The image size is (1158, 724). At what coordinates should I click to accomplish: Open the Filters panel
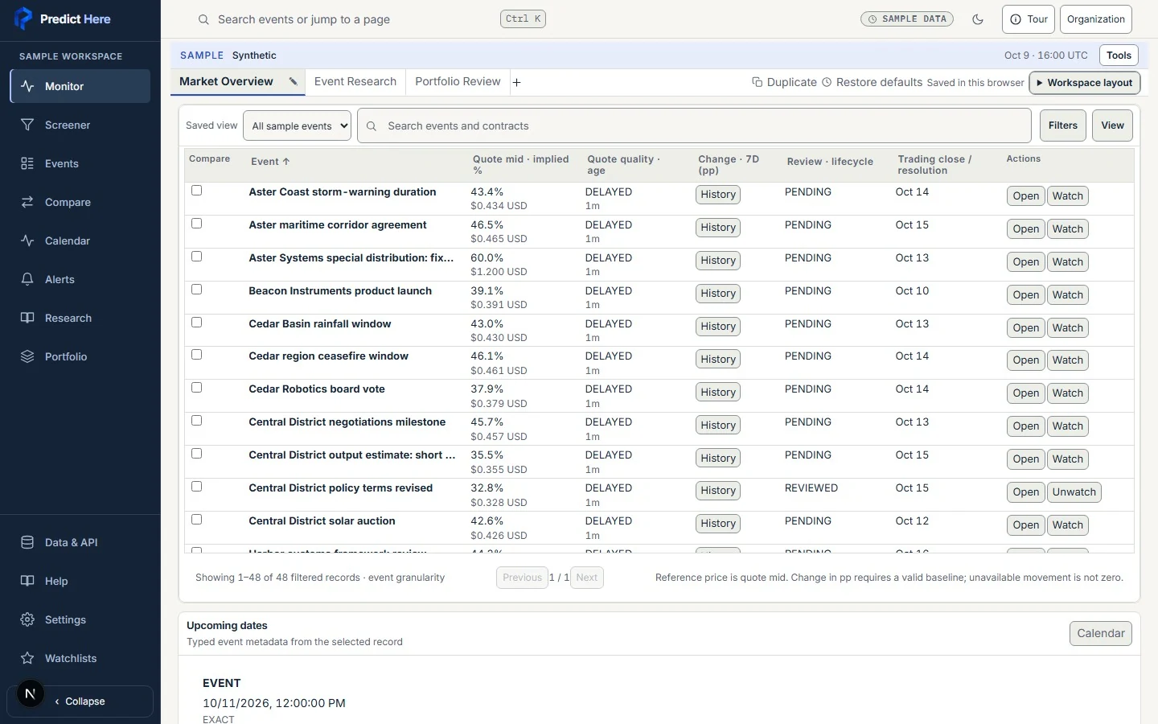1063,125
